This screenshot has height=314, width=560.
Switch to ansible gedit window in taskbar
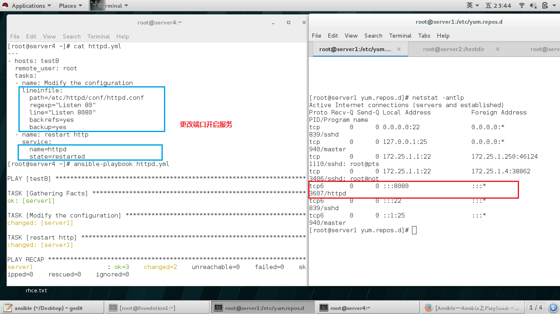pos(53,308)
